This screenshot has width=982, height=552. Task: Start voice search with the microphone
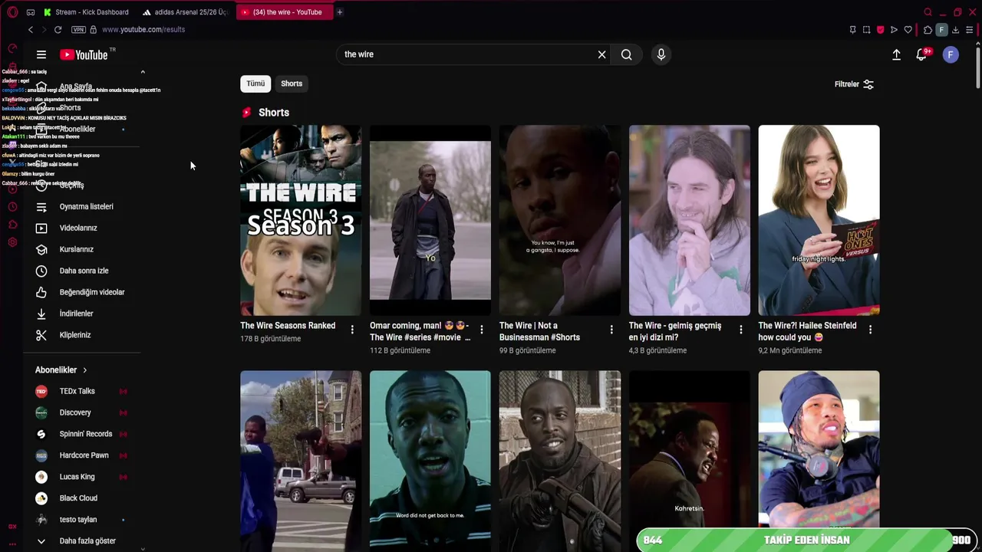661,54
